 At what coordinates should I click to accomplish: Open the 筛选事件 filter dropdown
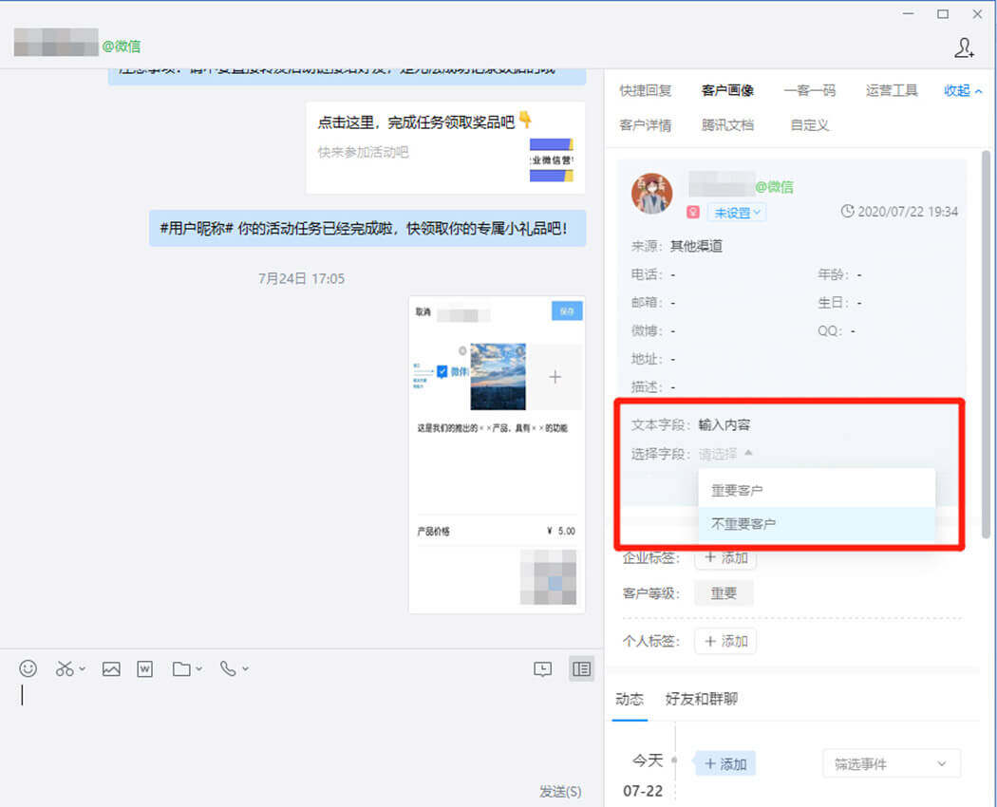pyautogui.click(x=890, y=763)
